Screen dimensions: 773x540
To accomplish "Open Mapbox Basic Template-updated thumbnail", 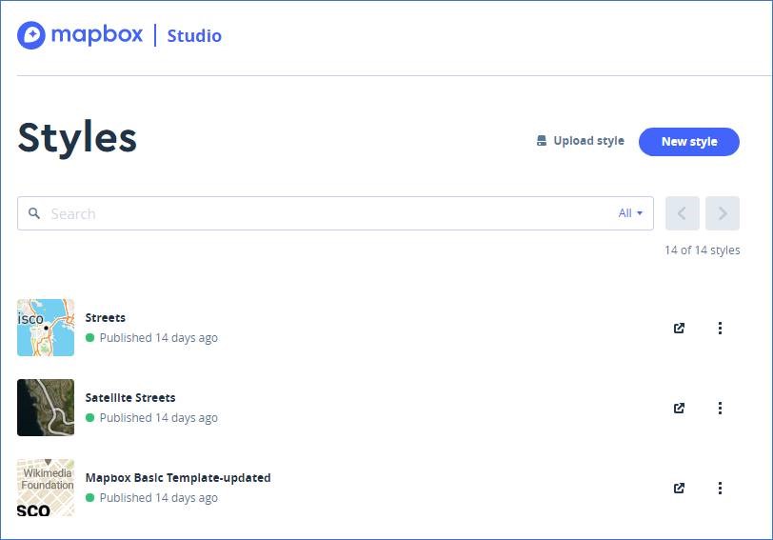I will click(x=46, y=488).
